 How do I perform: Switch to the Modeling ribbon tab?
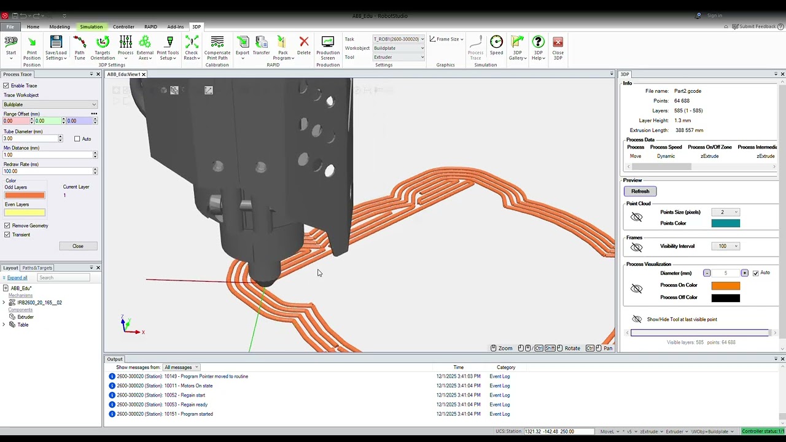pos(60,27)
